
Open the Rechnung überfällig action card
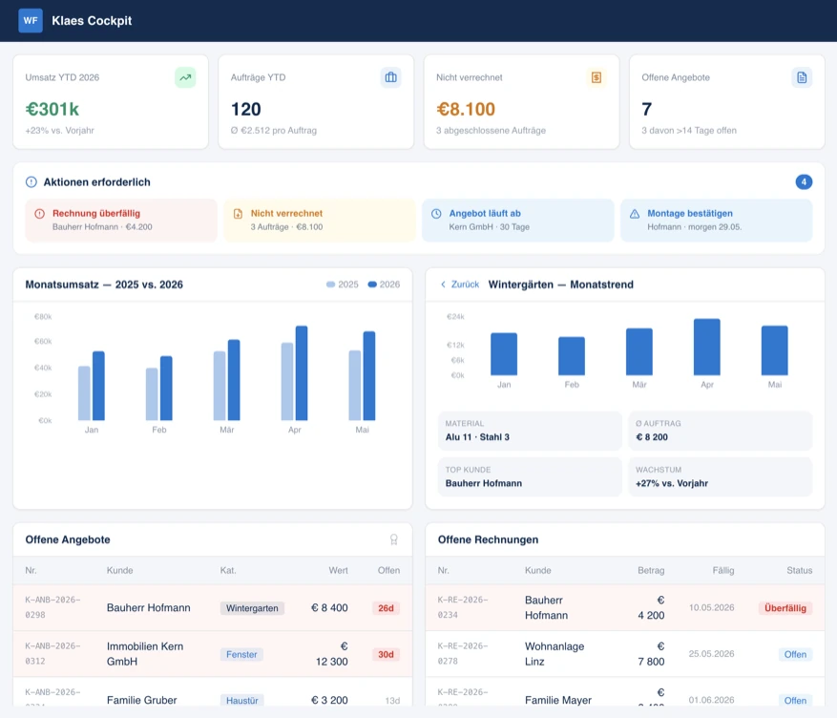click(x=121, y=220)
